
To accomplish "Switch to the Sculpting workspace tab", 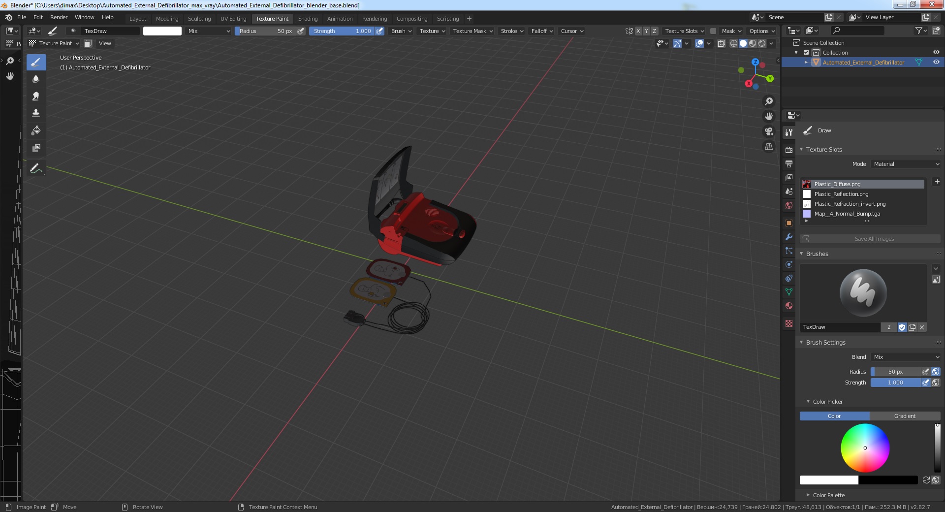I will pyautogui.click(x=199, y=19).
